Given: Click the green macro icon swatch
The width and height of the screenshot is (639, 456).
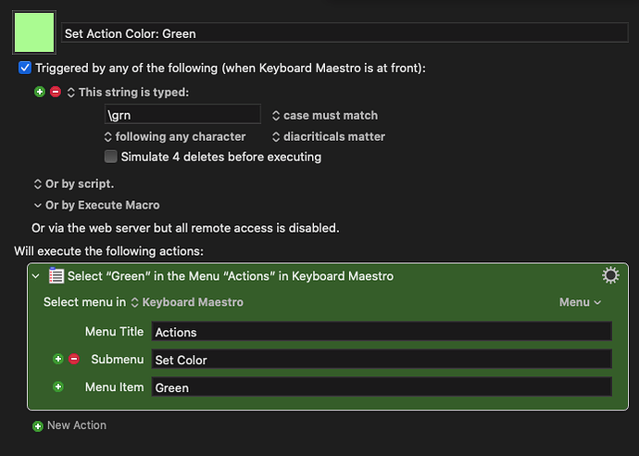Looking at the screenshot, I should tap(34, 32).
